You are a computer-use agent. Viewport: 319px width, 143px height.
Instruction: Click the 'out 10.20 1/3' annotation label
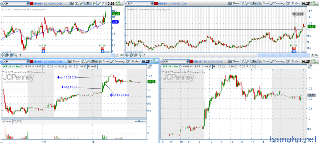point(119,95)
